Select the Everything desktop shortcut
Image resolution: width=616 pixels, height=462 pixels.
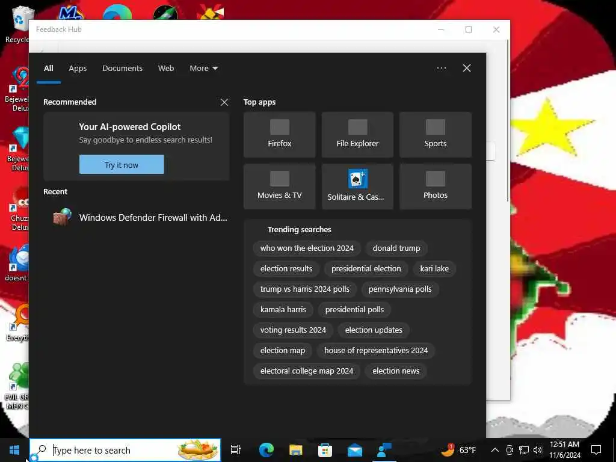[17, 324]
